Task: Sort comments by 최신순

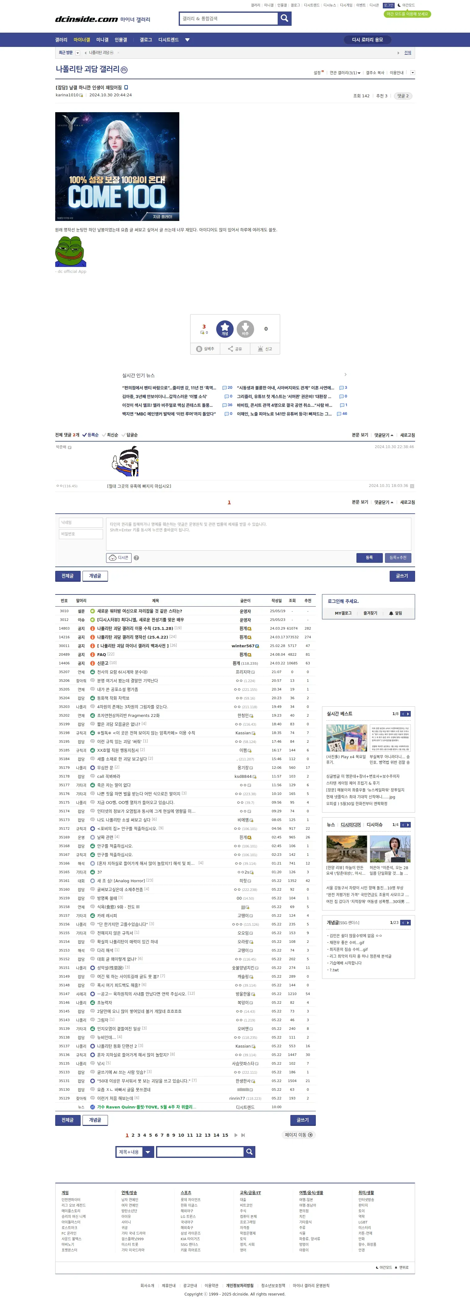Action: [110, 435]
